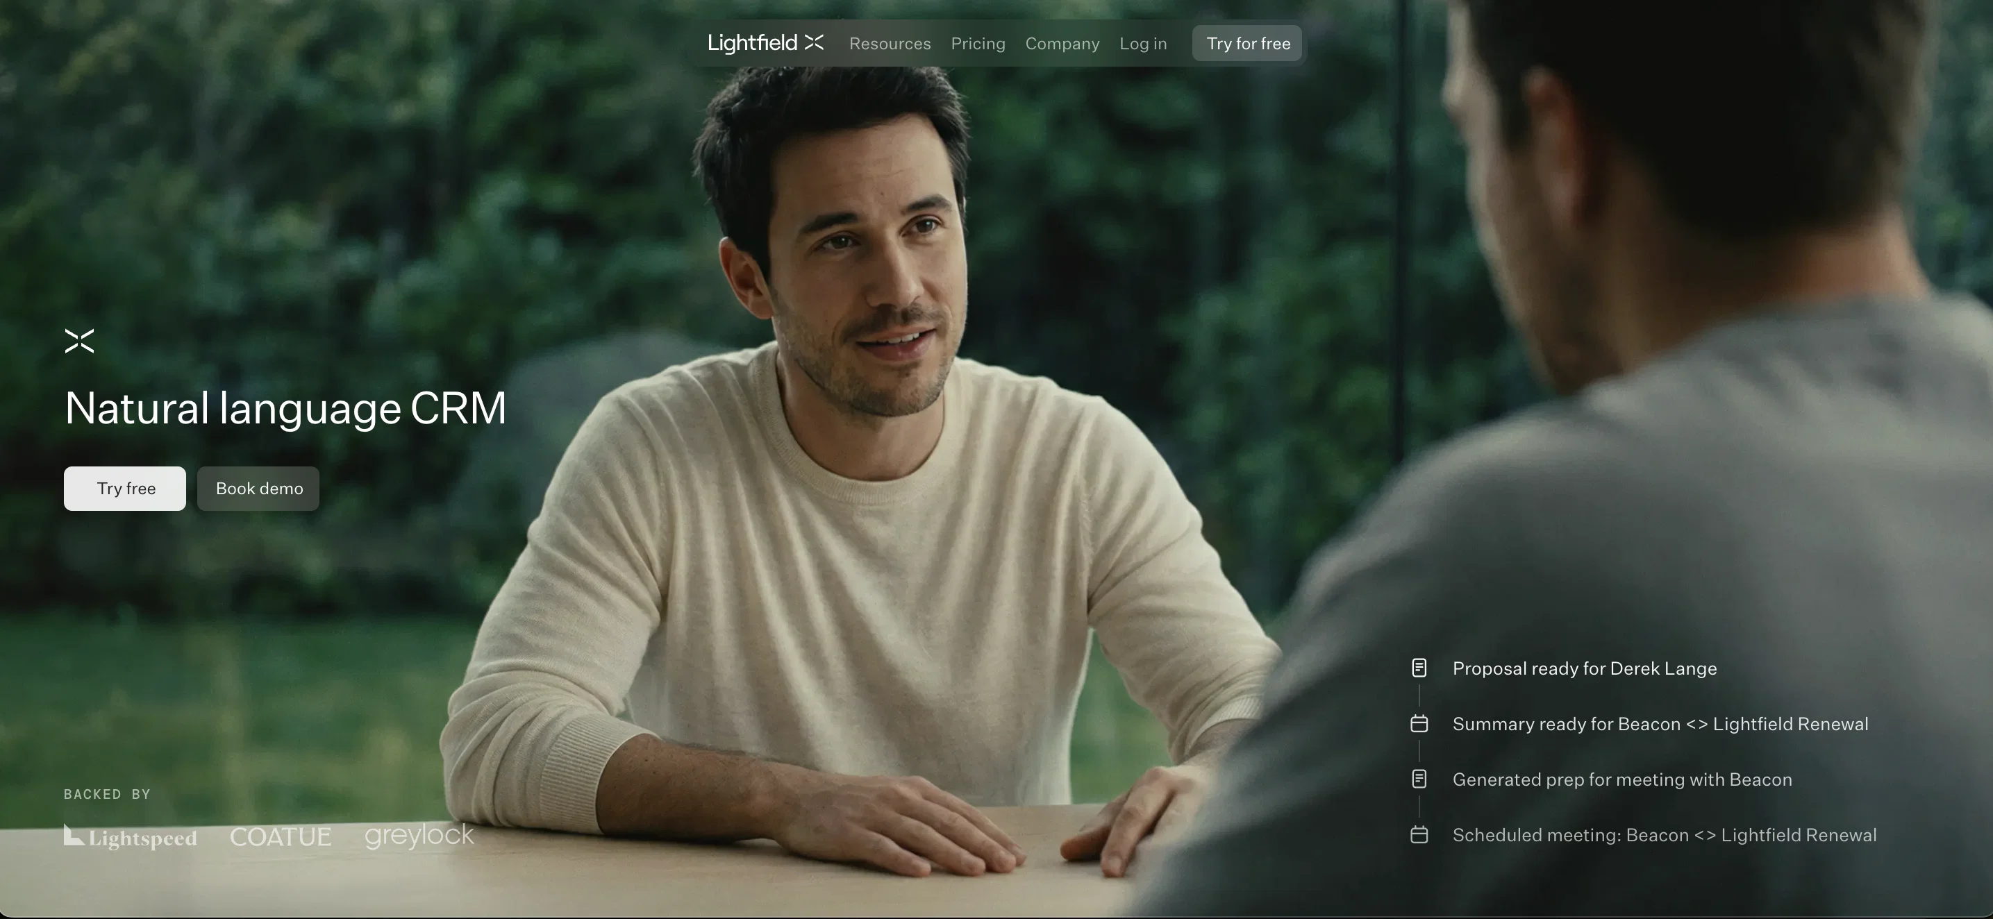Open the Resources menu in the navbar
Image resolution: width=1993 pixels, height=919 pixels.
point(890,43)
